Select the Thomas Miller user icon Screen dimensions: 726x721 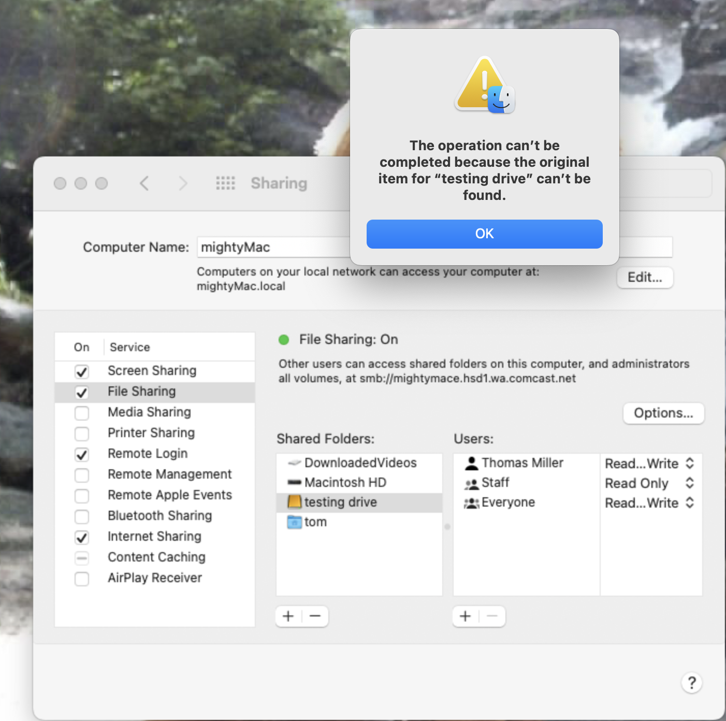coord(472,463)
